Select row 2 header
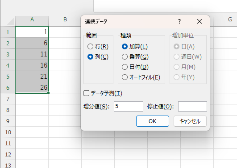This screenshot has height=168, width=237. click(x=8, y=43)
